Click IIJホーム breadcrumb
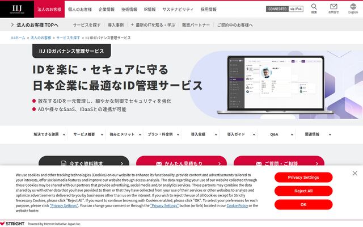The height and width of the screenshot is (227, 363). [x=18, y=38]
